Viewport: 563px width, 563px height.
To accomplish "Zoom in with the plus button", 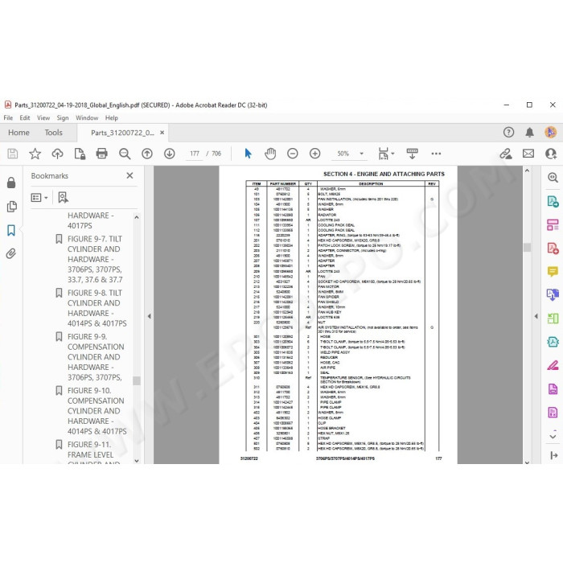I will click(315, 154).
